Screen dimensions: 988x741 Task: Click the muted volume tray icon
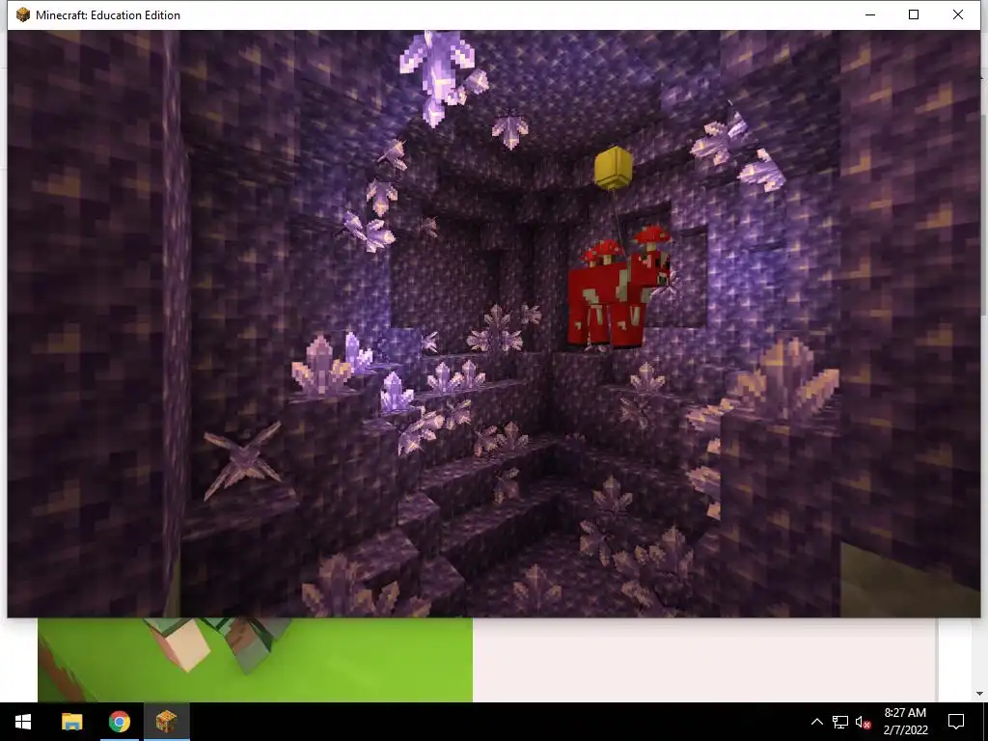[x=864, y=722]
